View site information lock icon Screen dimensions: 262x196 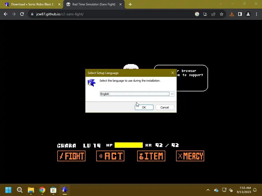32,14
